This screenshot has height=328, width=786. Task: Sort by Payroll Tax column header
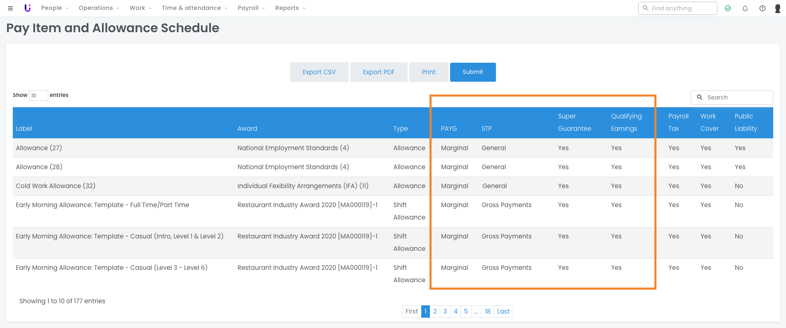678,123
